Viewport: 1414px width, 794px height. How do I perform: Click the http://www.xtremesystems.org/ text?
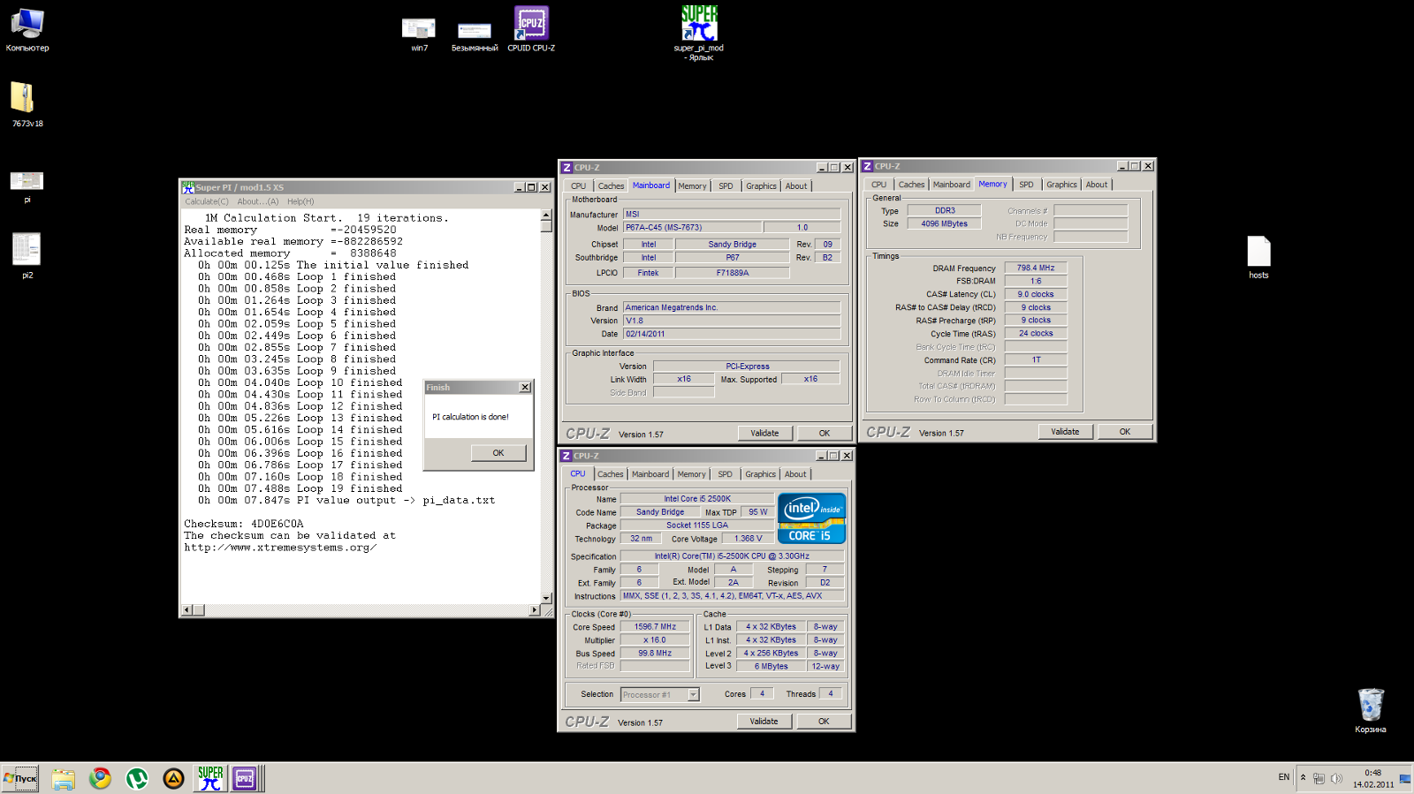(280, 548)
